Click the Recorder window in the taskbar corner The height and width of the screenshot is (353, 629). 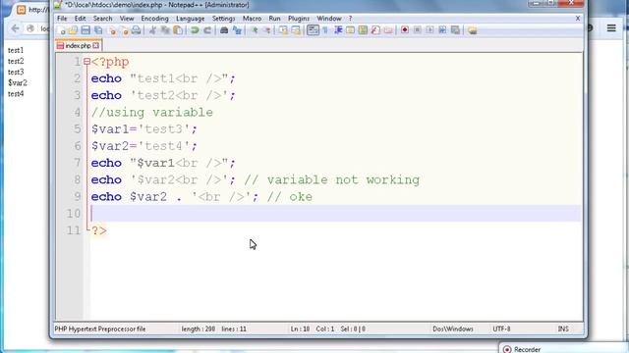(563, 348)
